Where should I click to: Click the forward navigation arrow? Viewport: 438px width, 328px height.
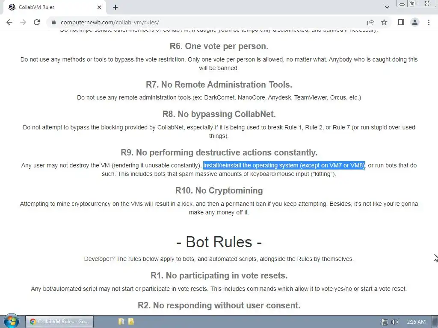pyautogui.click(x=23, y=22)
